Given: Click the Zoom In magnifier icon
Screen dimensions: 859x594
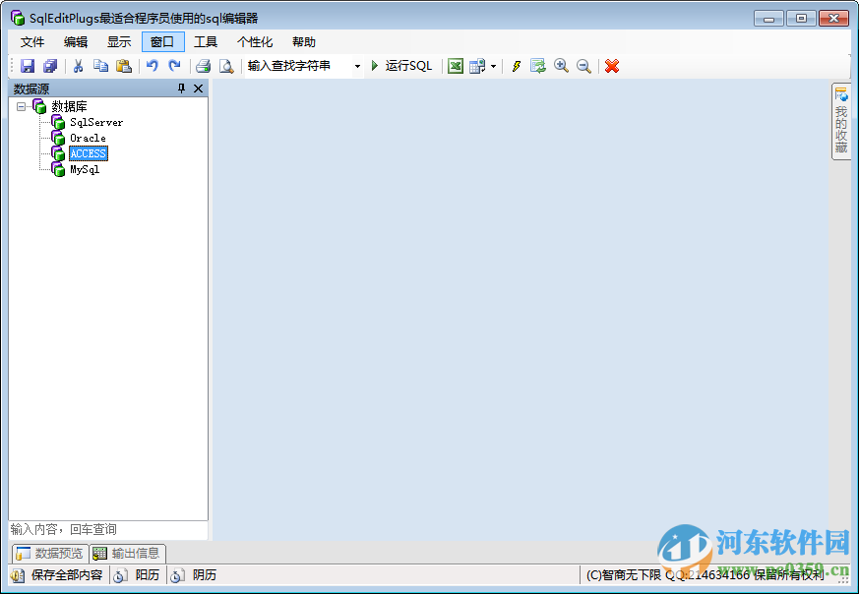Looking at the screenshot, I should click(561, 66).
